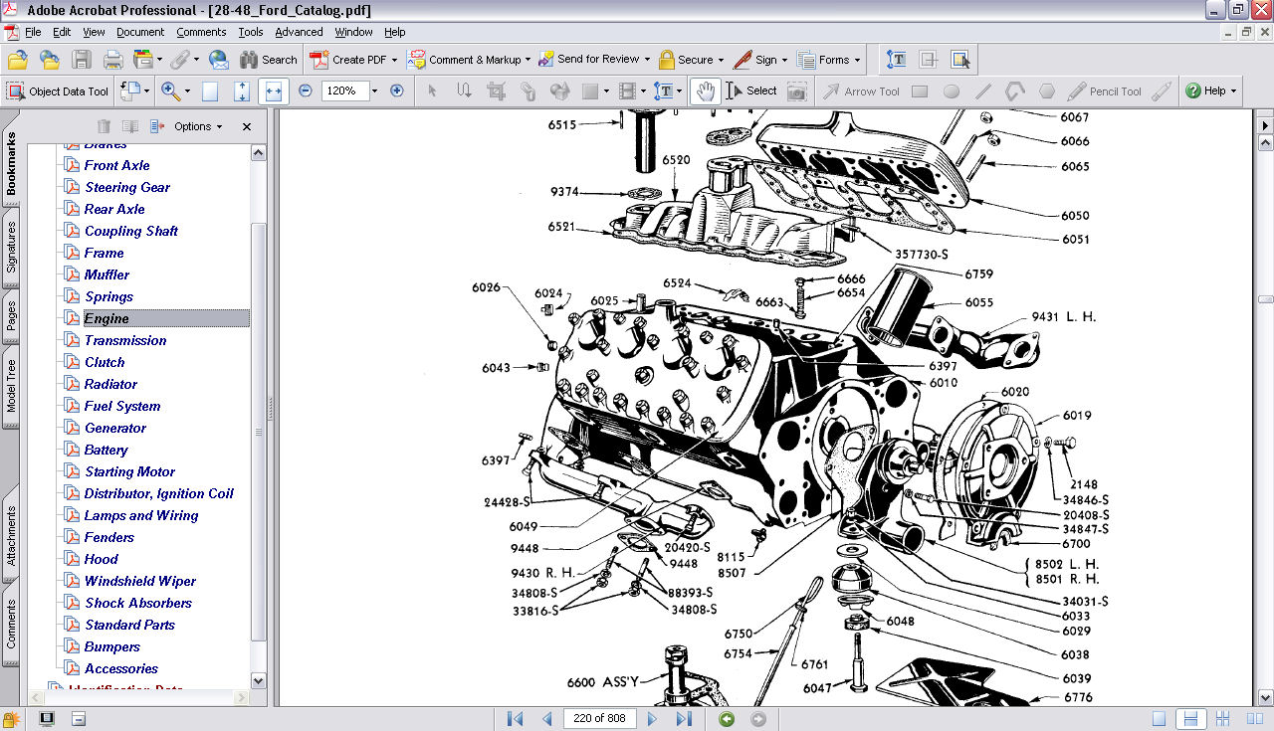
Task: Toggle Fit Width view mode
Action: coord(272,91)
